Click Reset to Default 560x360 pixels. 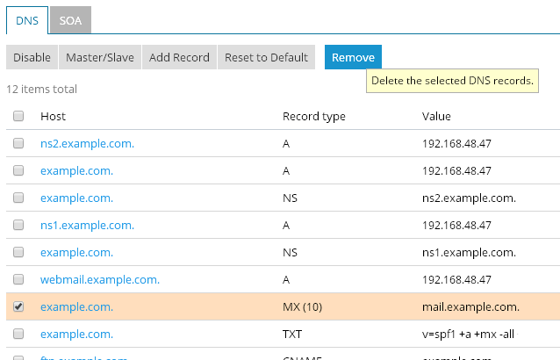(x=266, y=57)
